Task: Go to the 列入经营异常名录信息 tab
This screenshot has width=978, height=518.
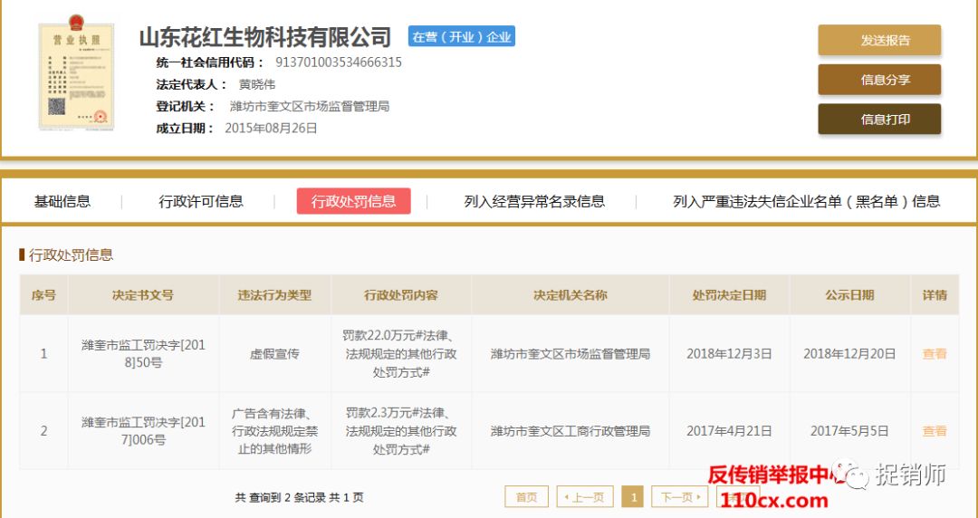Action: (x=534, y=202)
